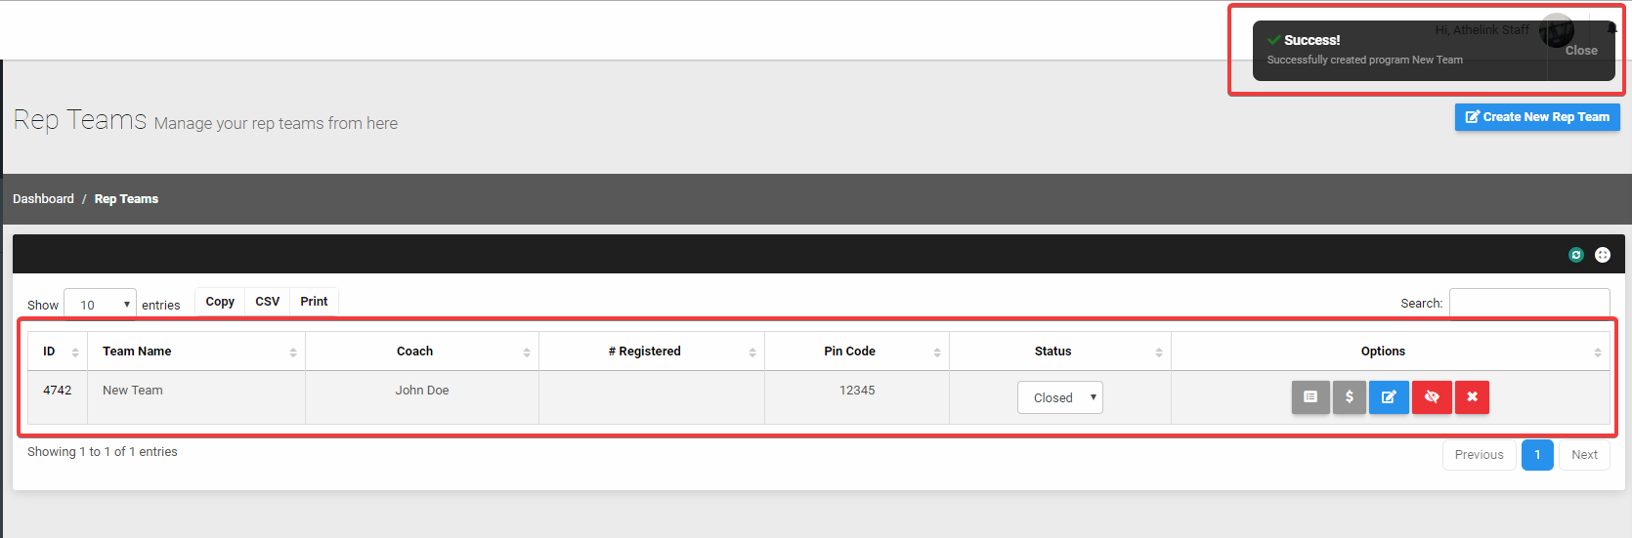1632x538 pixels.
Task: Open the show entries count dropdown
Action: (x=100, y=305)
